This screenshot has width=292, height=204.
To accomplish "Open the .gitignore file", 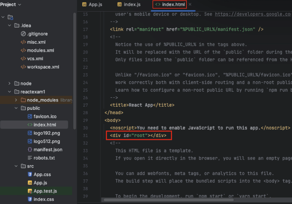I will coord(37,34).
